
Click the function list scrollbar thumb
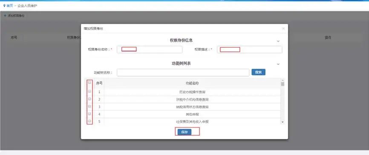click(x=283, y=84)
